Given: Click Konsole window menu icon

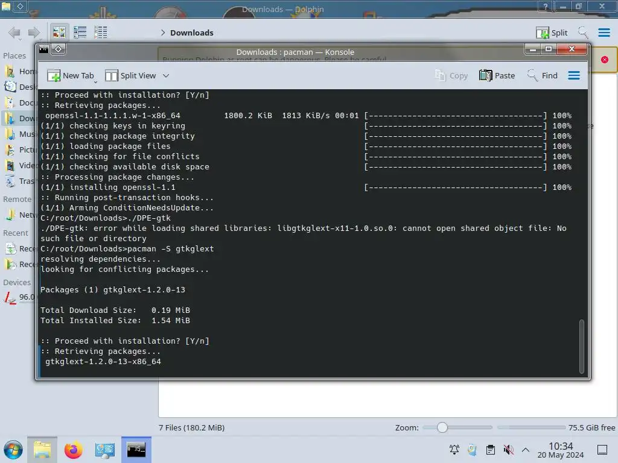Looking at the screenshot, I should tap(43, 49).
